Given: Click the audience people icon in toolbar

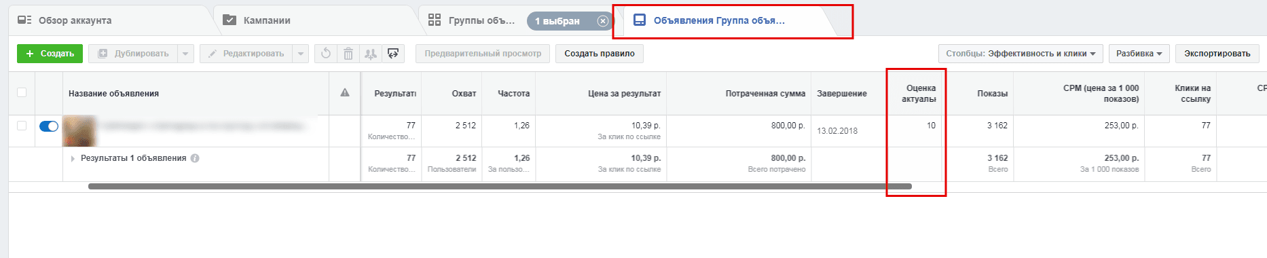Looking at the screenshot, I should pos(371,54).
